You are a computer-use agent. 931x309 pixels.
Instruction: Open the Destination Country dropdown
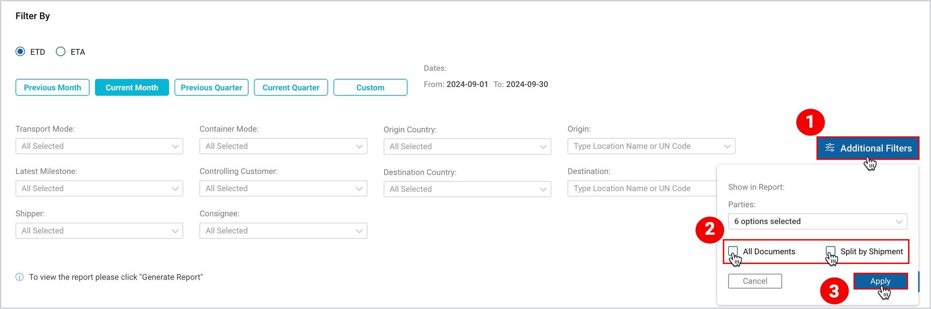pos(467,189)
